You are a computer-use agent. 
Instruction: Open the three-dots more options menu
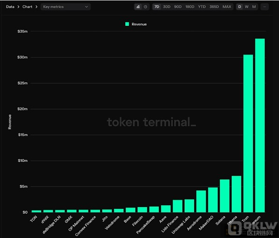pos(265,7)
